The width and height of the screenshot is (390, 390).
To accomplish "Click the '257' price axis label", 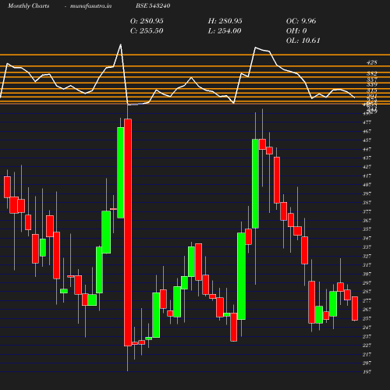I will (x=367, y=318).
